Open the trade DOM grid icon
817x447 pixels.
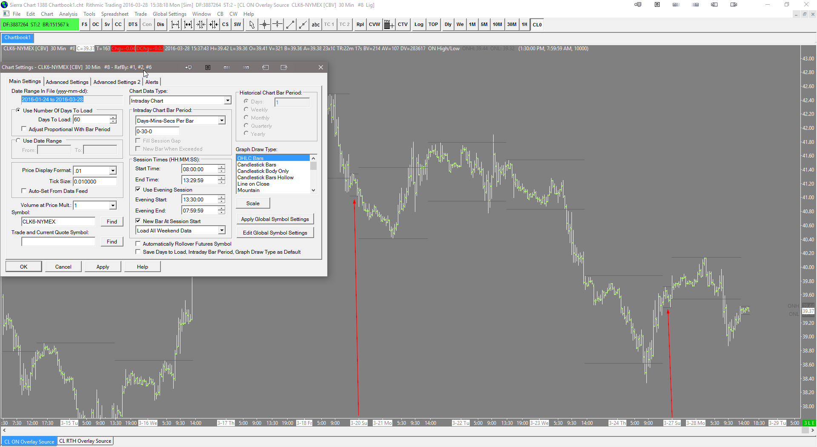pyautogui.click(x=389, y=25)
